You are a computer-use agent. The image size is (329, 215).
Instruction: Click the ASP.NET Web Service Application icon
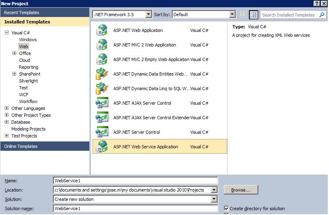(102, 147)
